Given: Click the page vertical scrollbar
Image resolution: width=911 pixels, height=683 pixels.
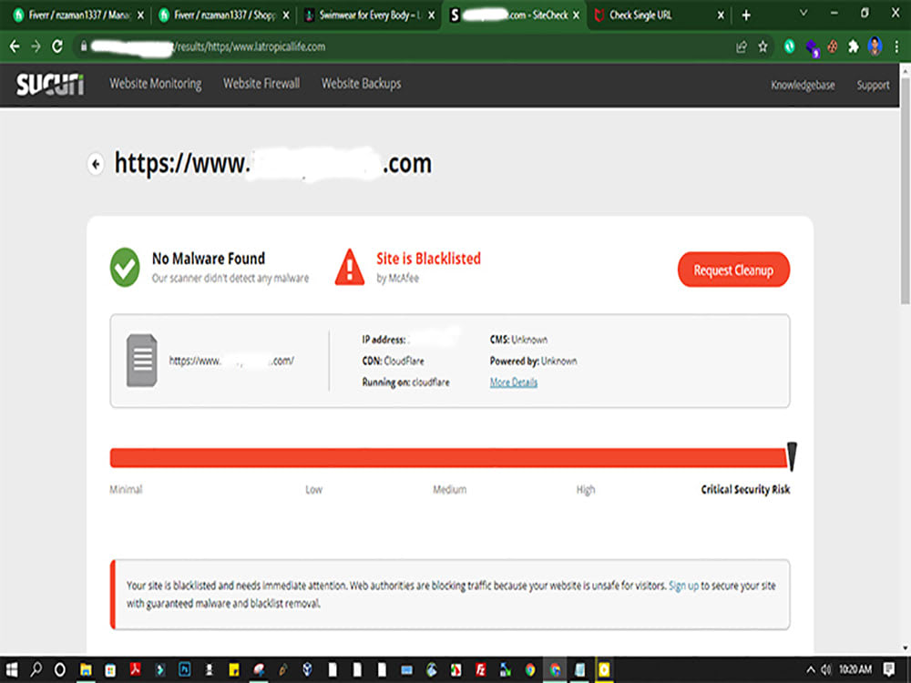Looking at the screenshot, I should click(906, 191).
